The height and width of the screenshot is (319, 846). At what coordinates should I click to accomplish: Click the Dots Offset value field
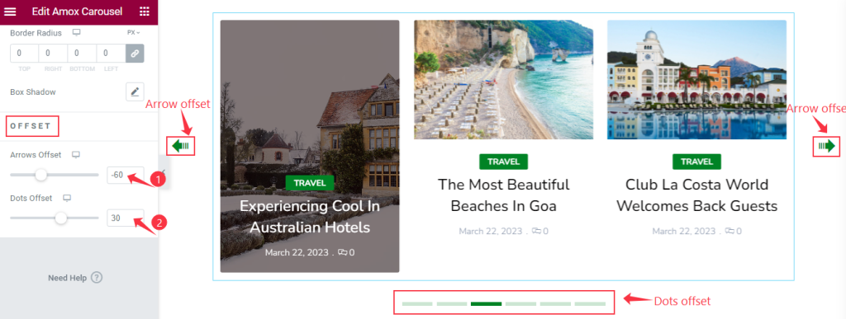(x=126, y=218)
